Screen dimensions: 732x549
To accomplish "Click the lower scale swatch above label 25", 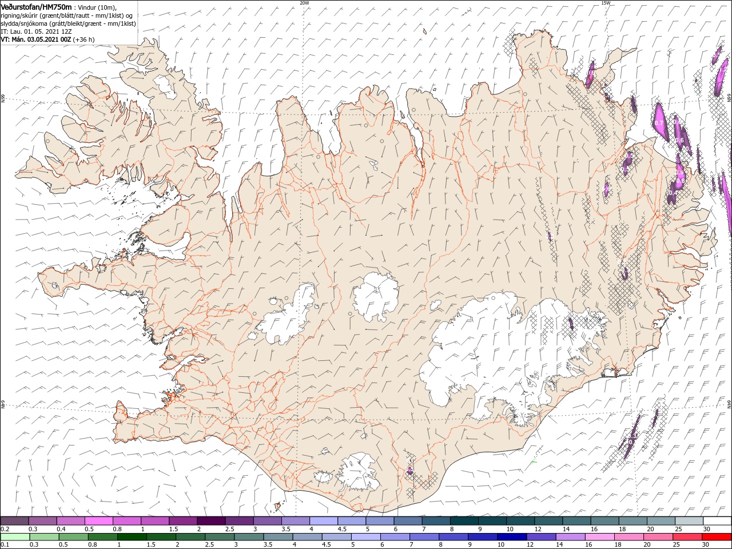I will [x=686, y=537].
